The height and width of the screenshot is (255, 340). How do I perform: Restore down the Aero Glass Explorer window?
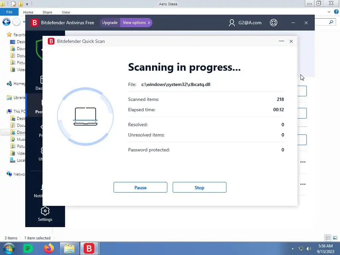pyautogui.click(x=319, y=3)
